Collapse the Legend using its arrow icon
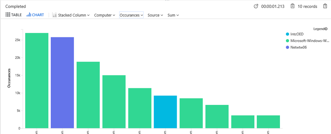This screenshot has height=134, width=331. coord(326,29)
